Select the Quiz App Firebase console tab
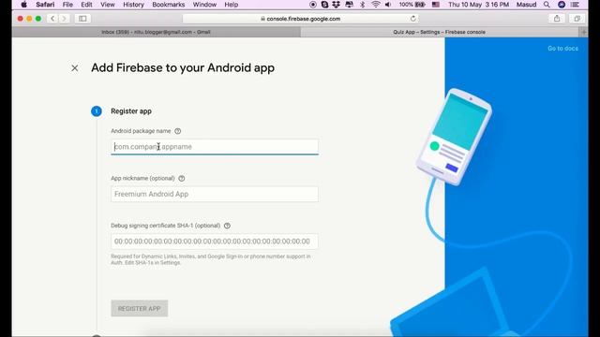This screenshot has width=600, height=337. [440, 32]
